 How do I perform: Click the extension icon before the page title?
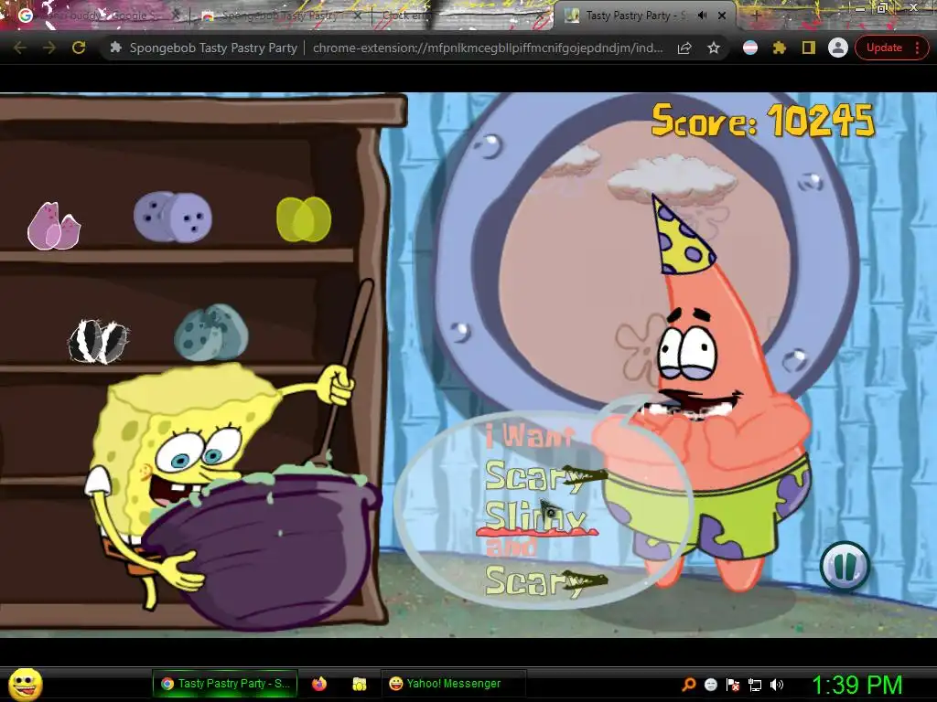point(116,48)
